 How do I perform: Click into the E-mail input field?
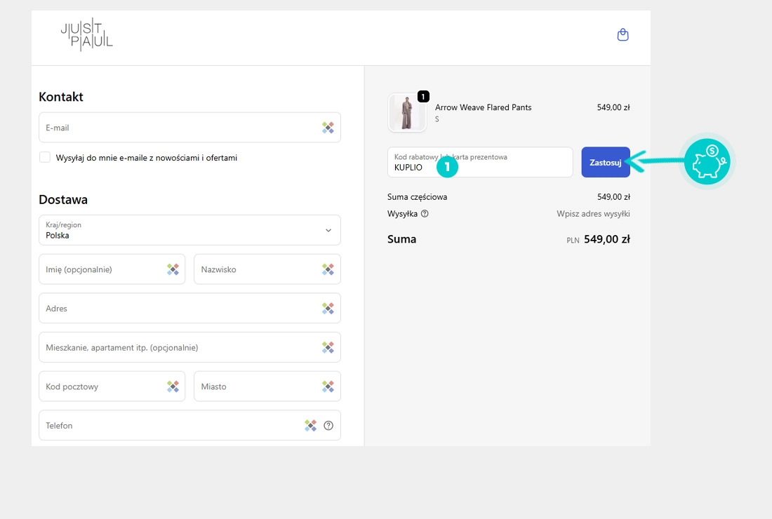point(175,128)
